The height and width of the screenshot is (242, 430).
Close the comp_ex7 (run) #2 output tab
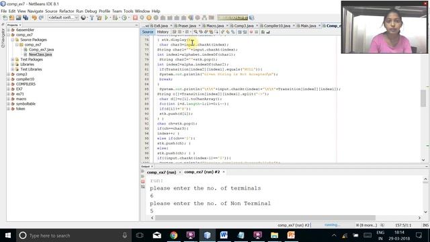click(x=224, y=172)
